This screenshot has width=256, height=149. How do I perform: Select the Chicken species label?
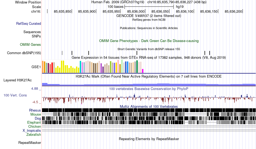34,126
